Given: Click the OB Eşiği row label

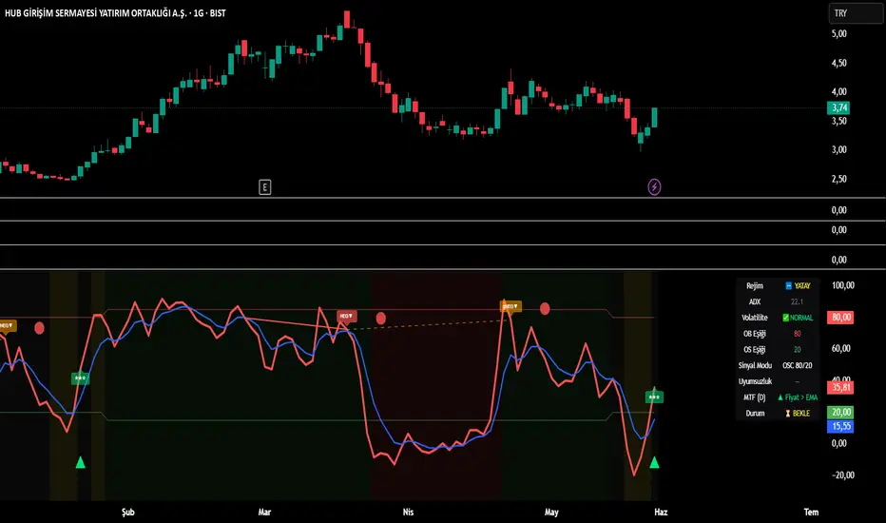Looking at the screenshot, I should (755, 334).
